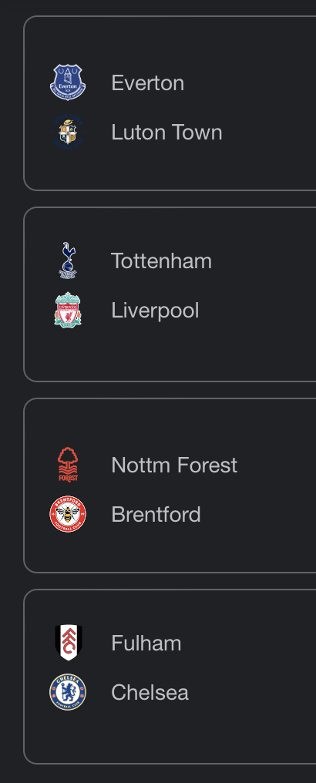Viewport: 316px width, 783px height.
Task: Select the Liverpool team name
Action: pyautogui.click(x=155, y=311)
